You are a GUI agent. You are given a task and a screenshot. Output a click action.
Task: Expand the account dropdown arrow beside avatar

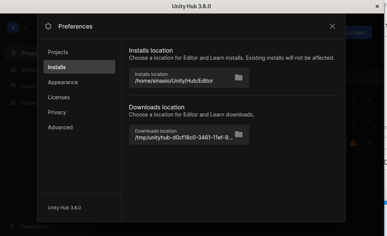pyautogui.click(x=25, y=27)
